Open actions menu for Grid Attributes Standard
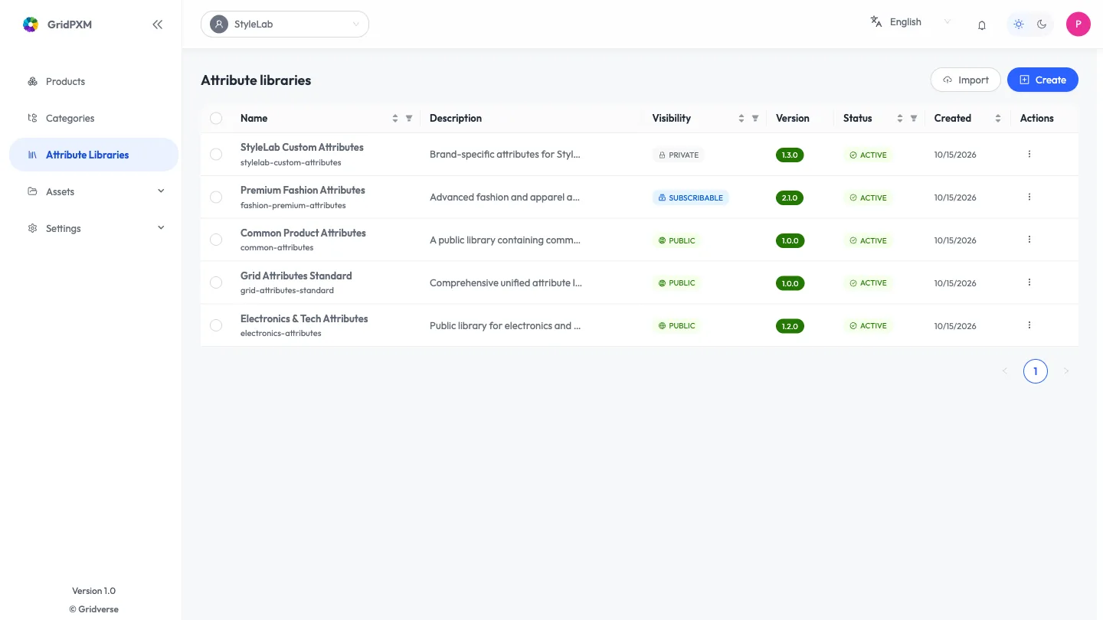Viewport: 1103px width, 620px height. pyautogui.click(x=1029, y=282)
